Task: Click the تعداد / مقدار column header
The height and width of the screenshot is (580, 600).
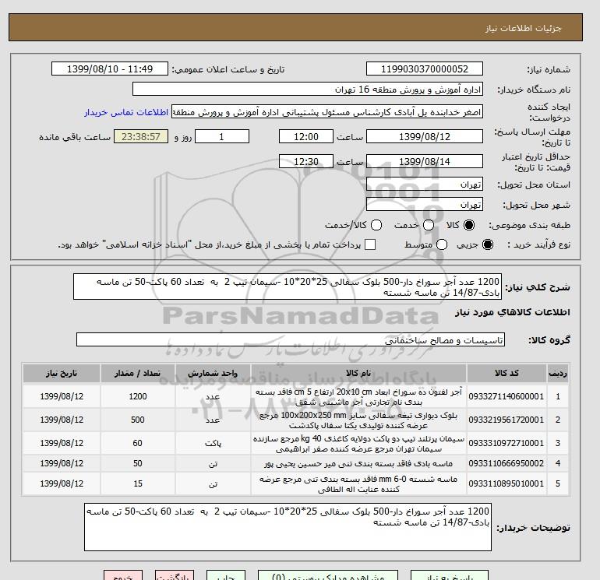Action: [x=138, y=373]
